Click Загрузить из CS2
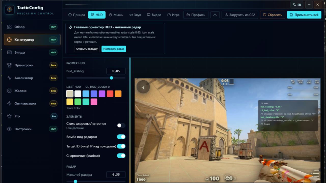The image size is (326, 183). point(240,15)
